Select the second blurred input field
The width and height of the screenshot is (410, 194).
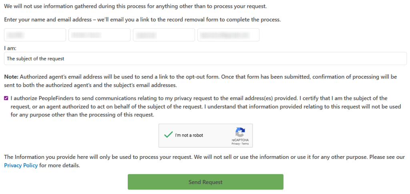(99, 35)
